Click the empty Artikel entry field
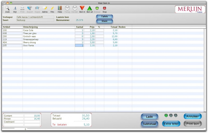 (x=12, y=48)
